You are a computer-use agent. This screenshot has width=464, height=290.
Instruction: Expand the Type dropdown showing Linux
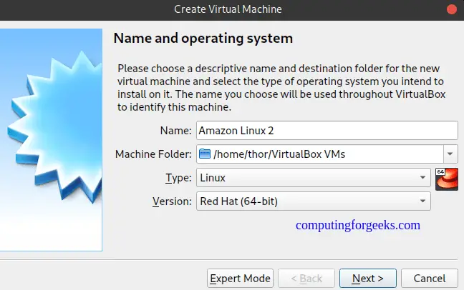pyautogui.click(x=314, y=177)
